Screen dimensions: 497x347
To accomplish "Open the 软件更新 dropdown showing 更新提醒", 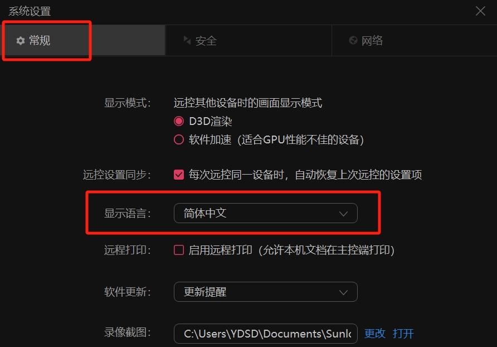I will (x=266, y=292).
